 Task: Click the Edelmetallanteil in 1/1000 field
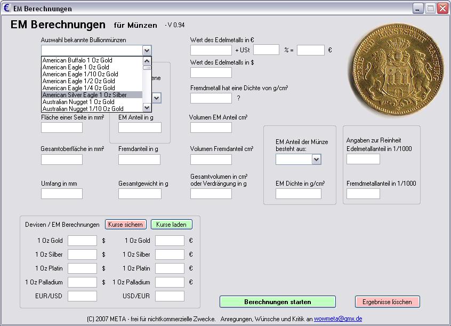click(363, 159)
